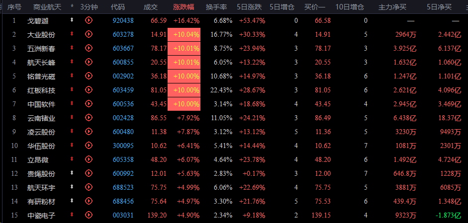Click the 22.43% turnover value

[221, 90]
